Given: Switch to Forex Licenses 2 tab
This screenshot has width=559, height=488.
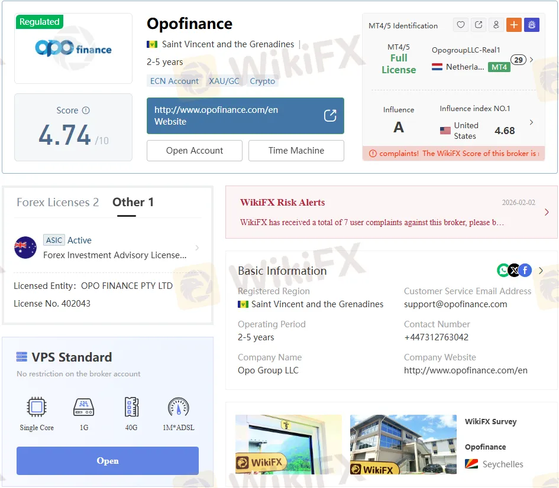Looking at the screenshot, I should [x=57, y=202].
